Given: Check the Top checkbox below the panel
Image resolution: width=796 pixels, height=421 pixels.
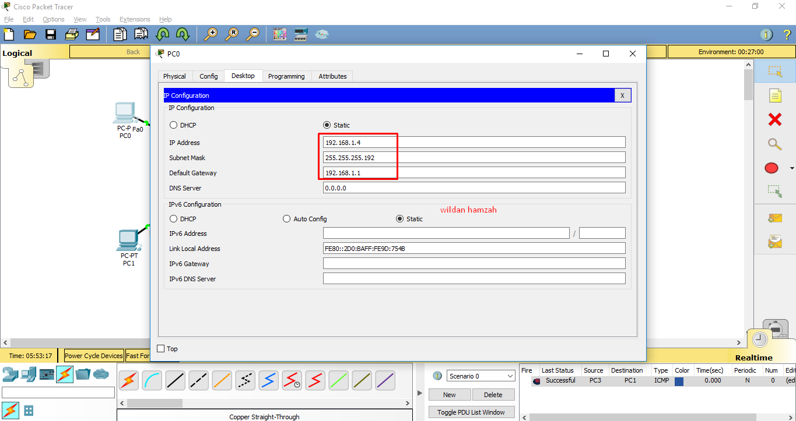Looking at the screenshot, I should point(160,348).
